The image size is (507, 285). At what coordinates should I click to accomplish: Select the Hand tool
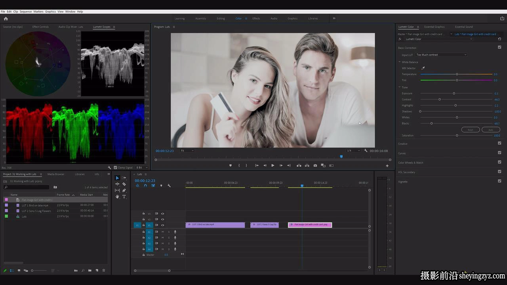click(117, 197)
